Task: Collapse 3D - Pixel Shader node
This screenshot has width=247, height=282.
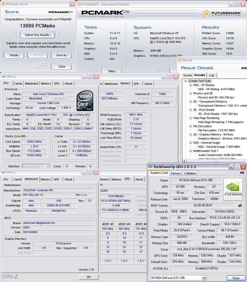Action: tap(190, 110)
